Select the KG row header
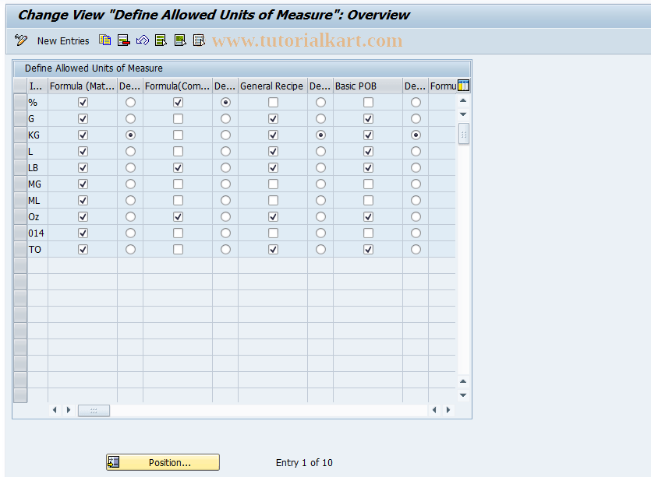The image size is (651, 477). pos(19,135)
